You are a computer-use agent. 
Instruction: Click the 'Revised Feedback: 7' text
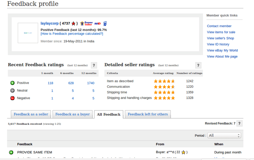click(x=220, y=124)
